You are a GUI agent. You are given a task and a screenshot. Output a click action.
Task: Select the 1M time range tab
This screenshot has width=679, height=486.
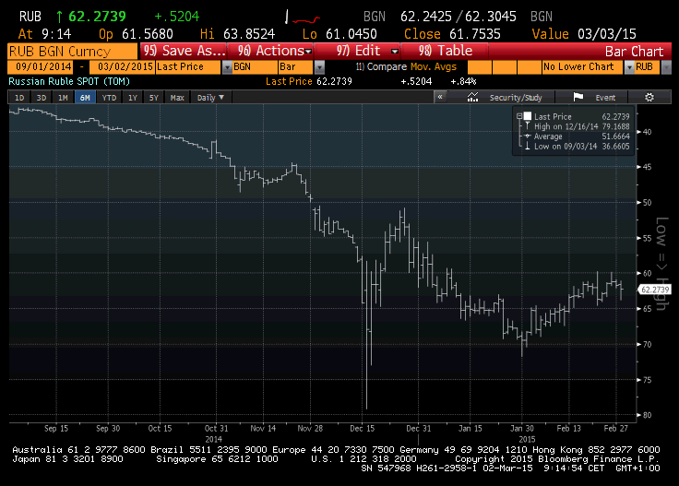click(64, 98)
